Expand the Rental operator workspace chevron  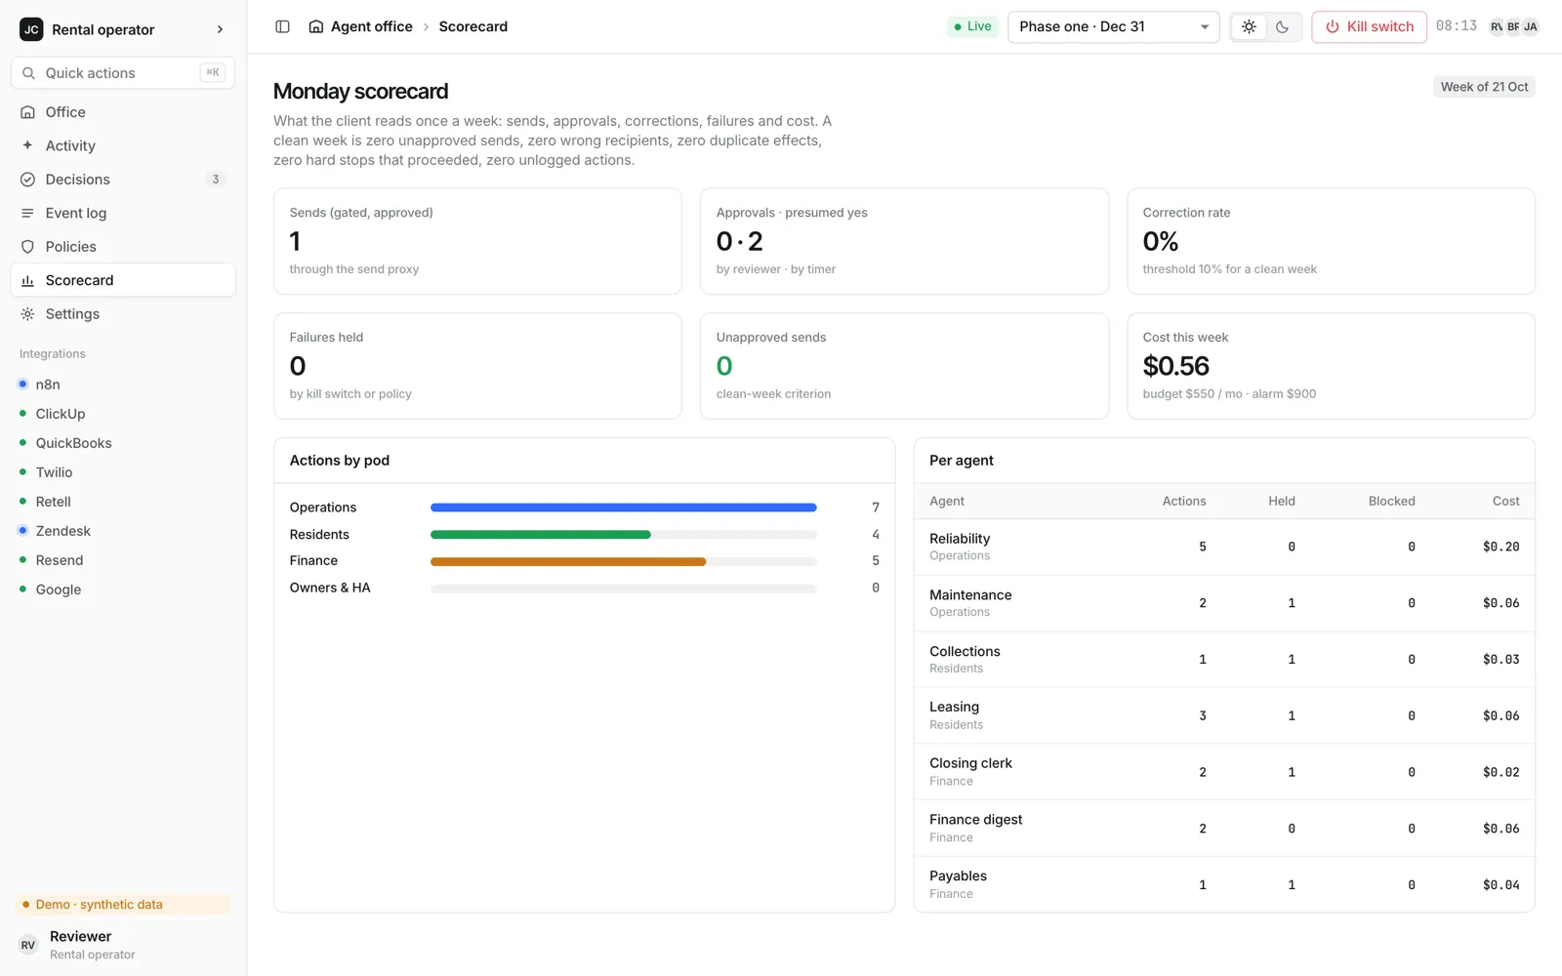pyautogui.click(x=220, y=29)
